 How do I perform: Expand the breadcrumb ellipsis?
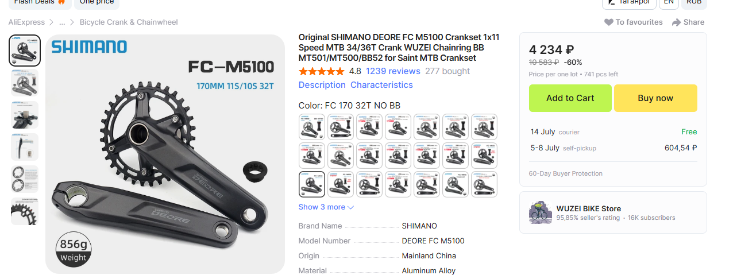pyautogui.click(x=62, y=22)
